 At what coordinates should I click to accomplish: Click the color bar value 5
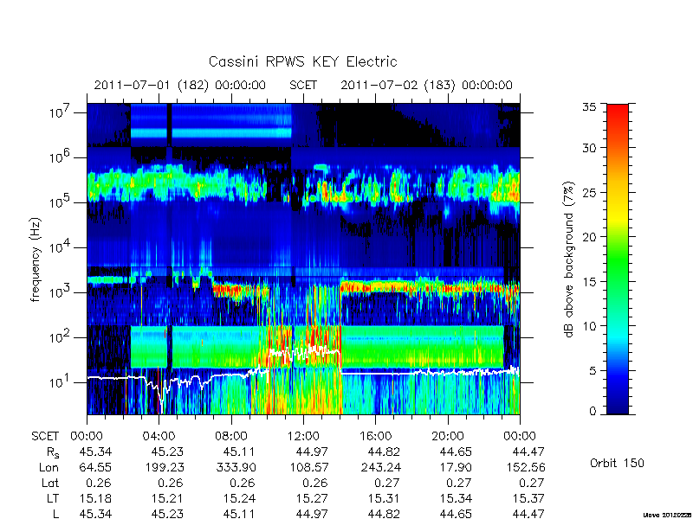click(594, 371)
